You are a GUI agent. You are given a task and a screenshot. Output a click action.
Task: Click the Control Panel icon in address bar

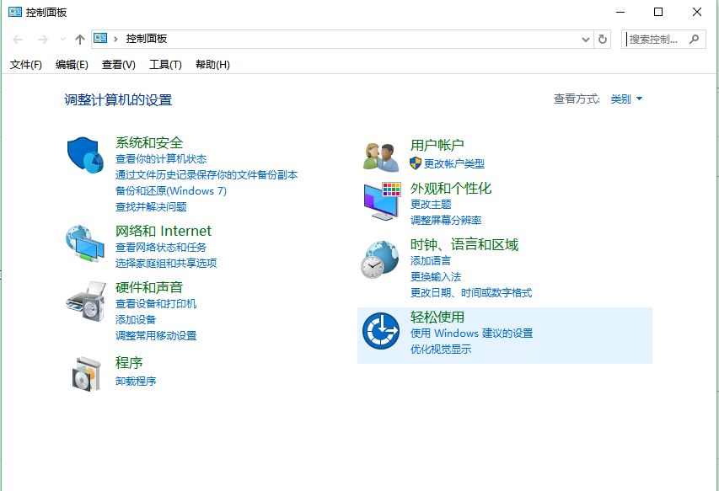tap(100, 39)
